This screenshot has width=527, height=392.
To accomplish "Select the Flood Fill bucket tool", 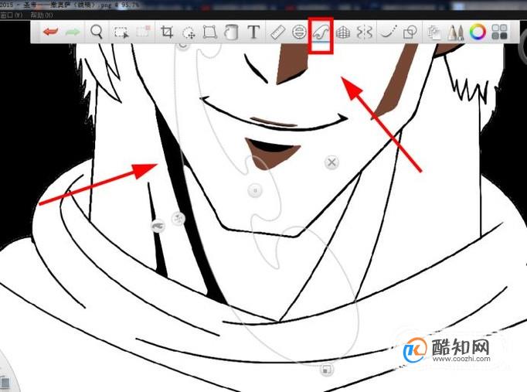I will [x=231, y=32].
